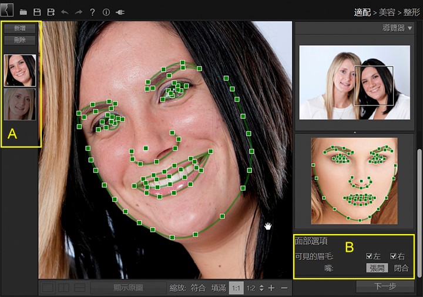
Task: Expand the 導覽器 panel dropdown
Action: click(409, 28)
